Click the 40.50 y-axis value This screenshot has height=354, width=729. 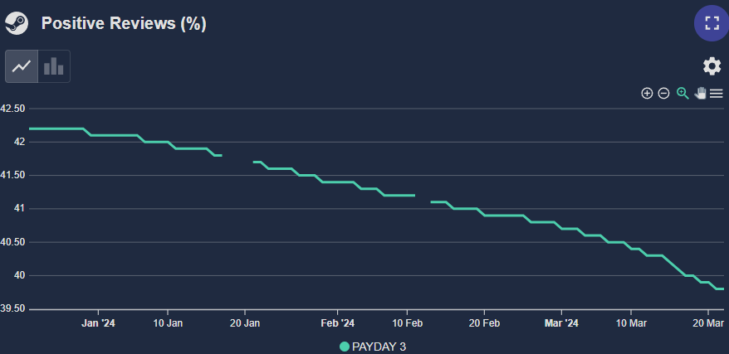tap(12, 242)
